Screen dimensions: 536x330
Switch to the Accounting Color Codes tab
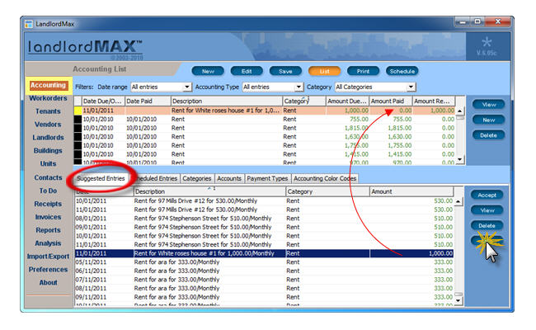[x=325, y=178]
